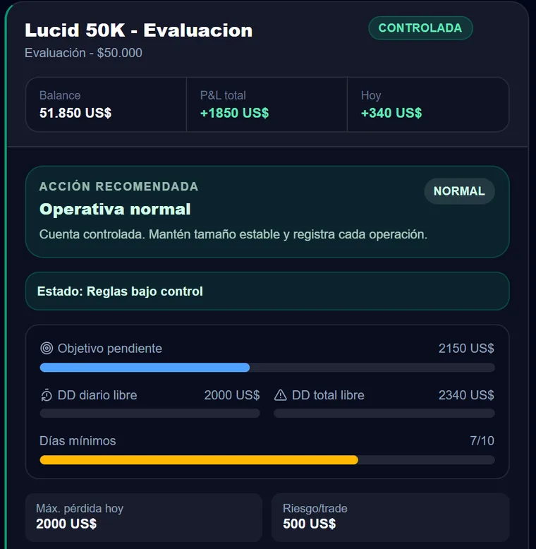
Task: Click the Lucid 50K - Evaluacion title
Action: [x=138, y=30]
